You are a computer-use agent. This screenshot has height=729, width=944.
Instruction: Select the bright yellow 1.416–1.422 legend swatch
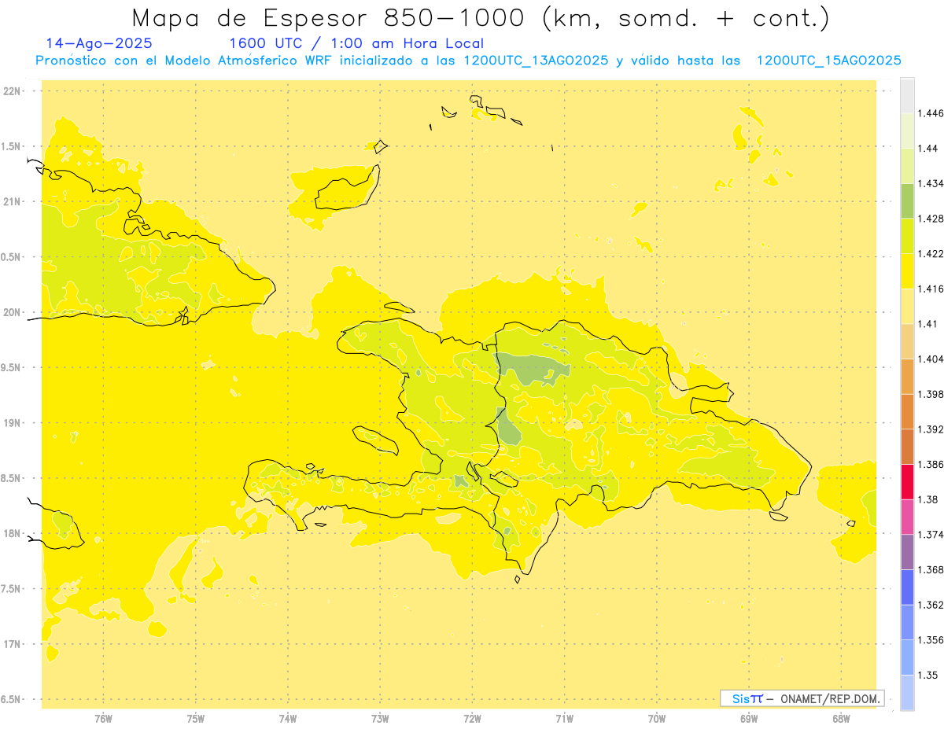click(907, 271)
